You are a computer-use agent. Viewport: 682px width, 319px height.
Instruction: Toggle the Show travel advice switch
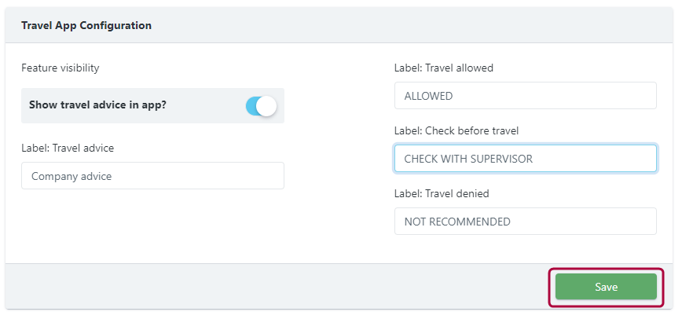pyautogui.click(x=261, y=106)
